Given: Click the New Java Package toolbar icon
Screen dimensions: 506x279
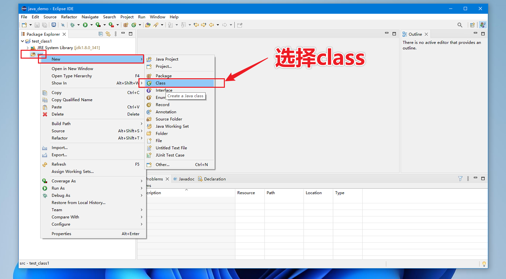Looking at the screenshot, I should pyautogui.click(x=126, y=25).
